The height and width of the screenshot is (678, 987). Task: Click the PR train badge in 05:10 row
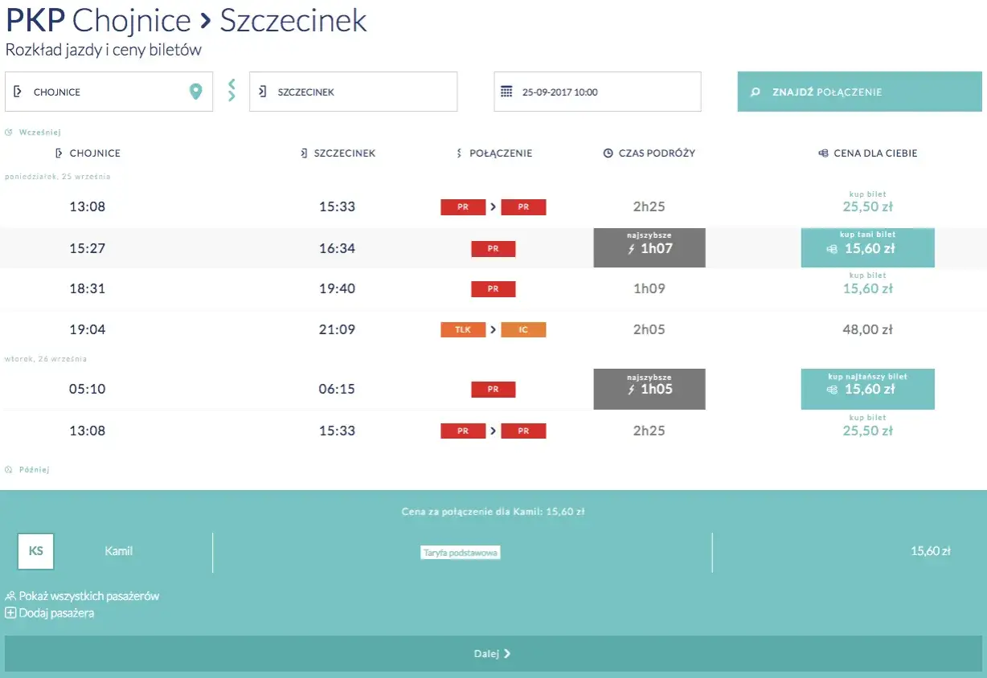(493, 390)
